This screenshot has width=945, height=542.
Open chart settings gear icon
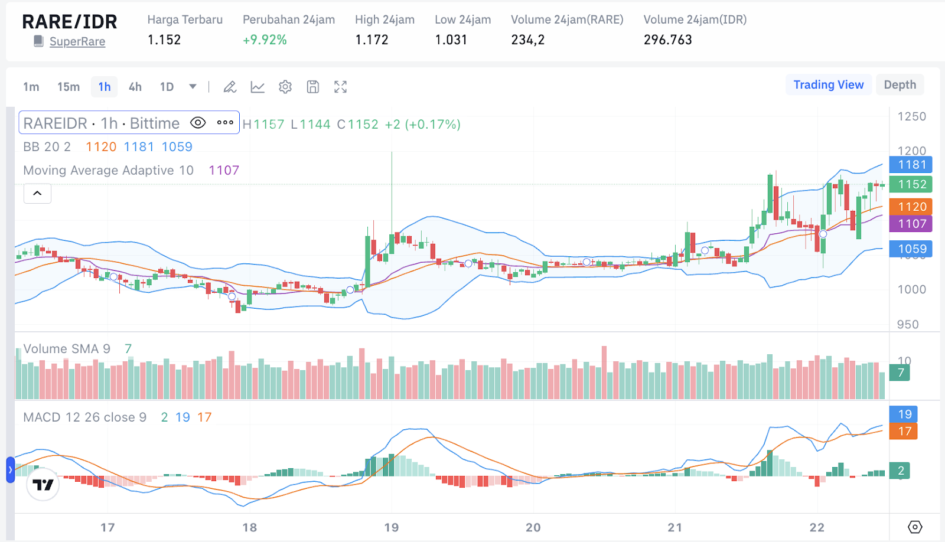click(285, 87)
